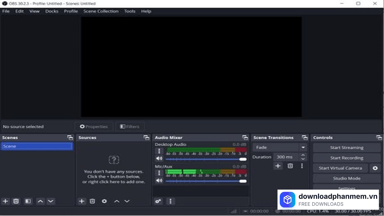384x216 pixels.
Task: Open the Fade transition dropdown
Action: pos(279,147)
